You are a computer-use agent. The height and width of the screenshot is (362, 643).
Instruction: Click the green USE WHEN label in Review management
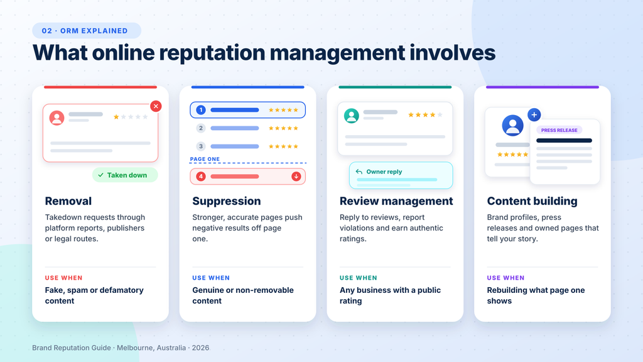click(x=359, y=278)
